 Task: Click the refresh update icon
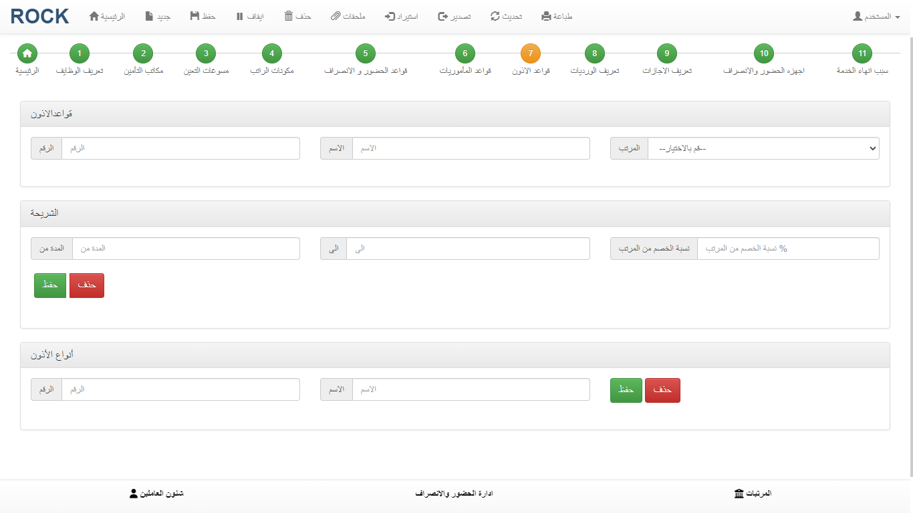click(x=495, y=16)
